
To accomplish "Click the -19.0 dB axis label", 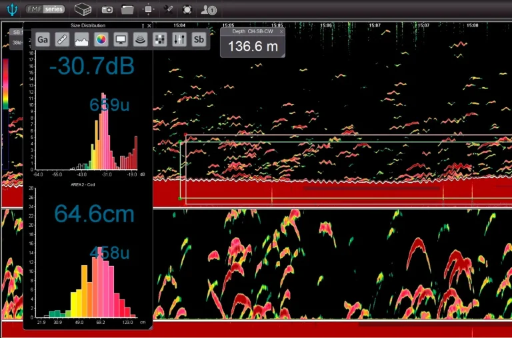I will (132, 174).
